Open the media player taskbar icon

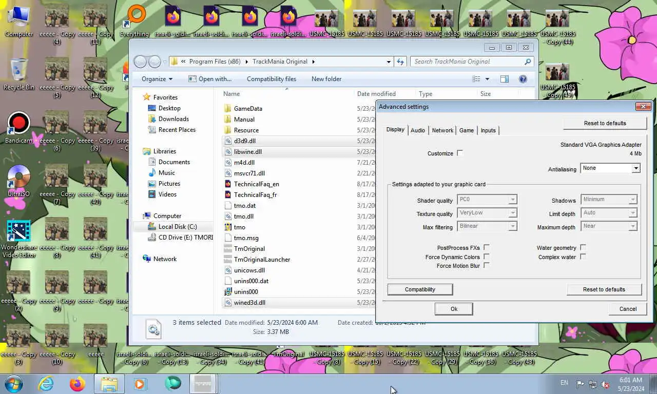tap(140, 383)
